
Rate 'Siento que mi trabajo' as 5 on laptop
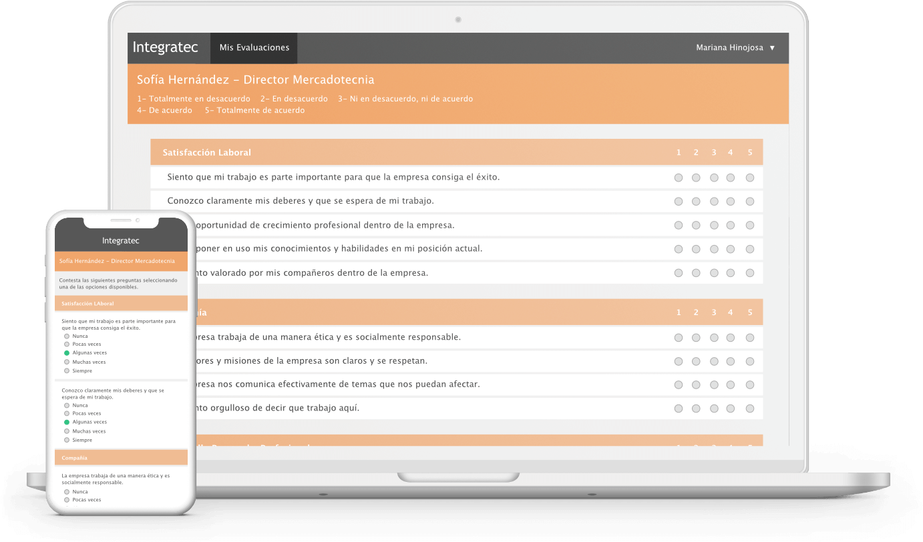[750, 178]
